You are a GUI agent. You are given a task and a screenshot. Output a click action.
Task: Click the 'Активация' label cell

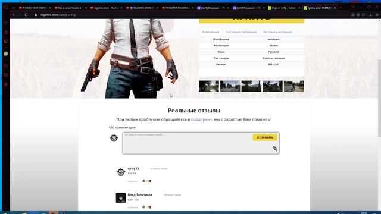pyautogui.click(x=221, y=45)
